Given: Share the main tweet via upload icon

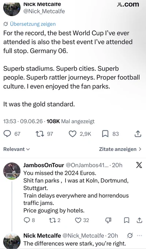Looking at the screenshot, I should (138, 134).
